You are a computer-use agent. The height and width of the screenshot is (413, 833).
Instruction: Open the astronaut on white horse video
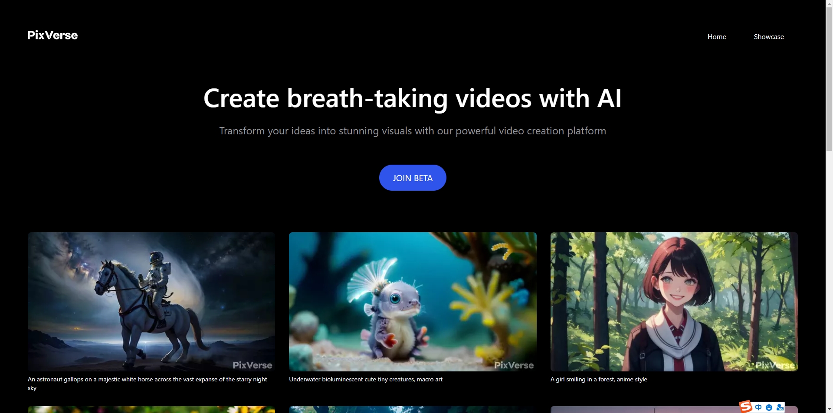[x=151, y=301]
